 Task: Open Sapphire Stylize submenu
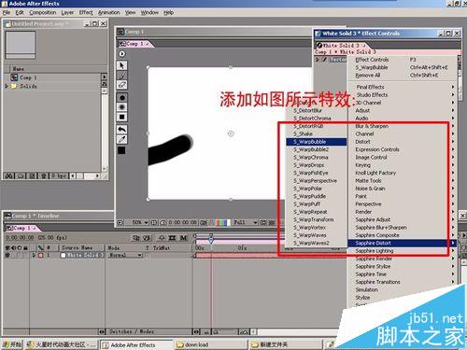point(402,266)
